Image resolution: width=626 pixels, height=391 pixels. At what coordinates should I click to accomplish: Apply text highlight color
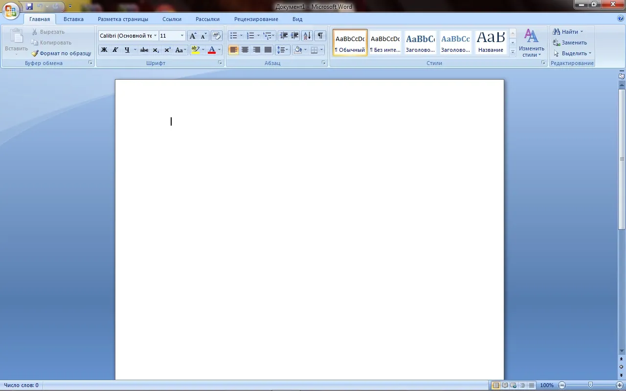195,50
